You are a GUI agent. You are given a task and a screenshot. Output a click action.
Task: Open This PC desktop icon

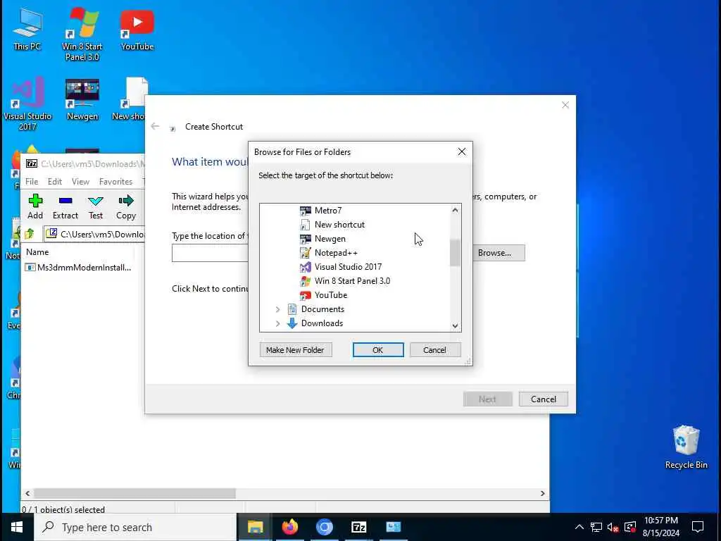click(x=27, y=28)
